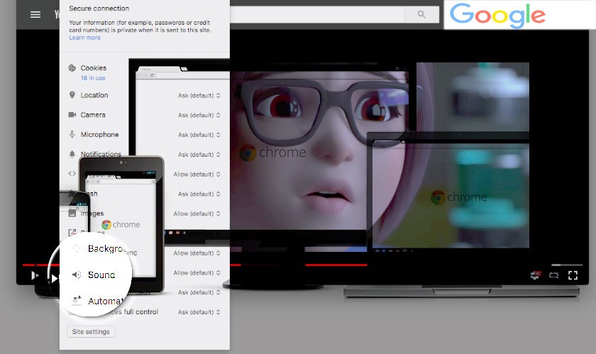Seek using the red video progress bar
596x354 pixels.
pos(194,265)
